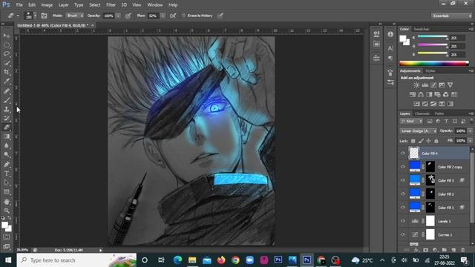The image size is (475, 267).
Task: Enable airbrush build-up in options bar
Action: coord(173,16)
